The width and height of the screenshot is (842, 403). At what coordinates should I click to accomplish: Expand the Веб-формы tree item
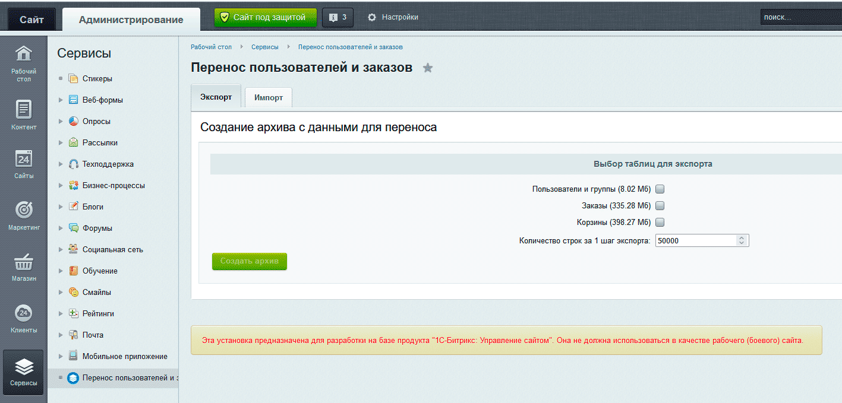(x=61, y=100)
